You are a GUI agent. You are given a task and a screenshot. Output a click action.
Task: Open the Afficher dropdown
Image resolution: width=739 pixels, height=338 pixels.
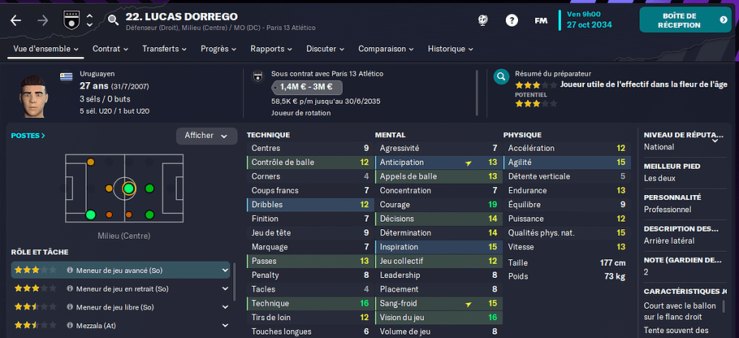point(206,136)
